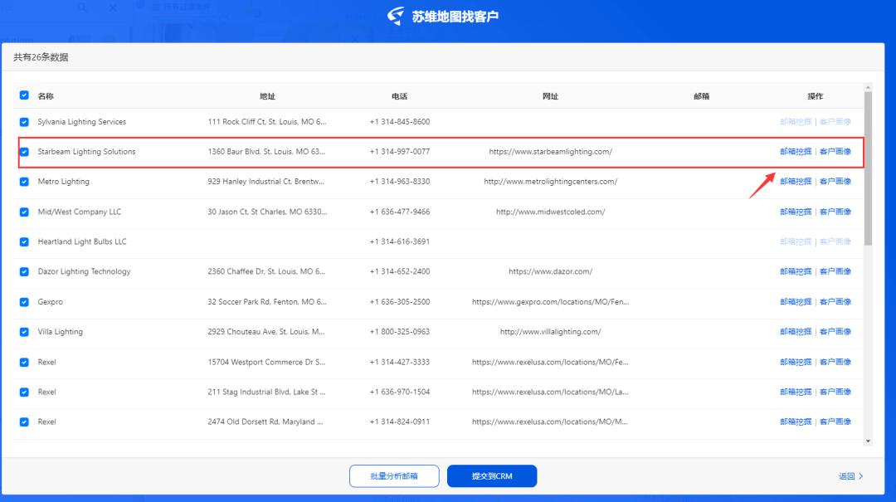Open 邮箱挖掘 for Starbeam Lighting Solutions
This screenshot has width=896, height=502.
click(794, 151)
